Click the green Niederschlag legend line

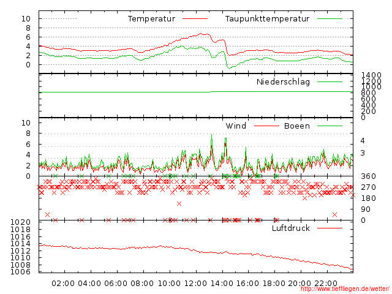point(330,82)
